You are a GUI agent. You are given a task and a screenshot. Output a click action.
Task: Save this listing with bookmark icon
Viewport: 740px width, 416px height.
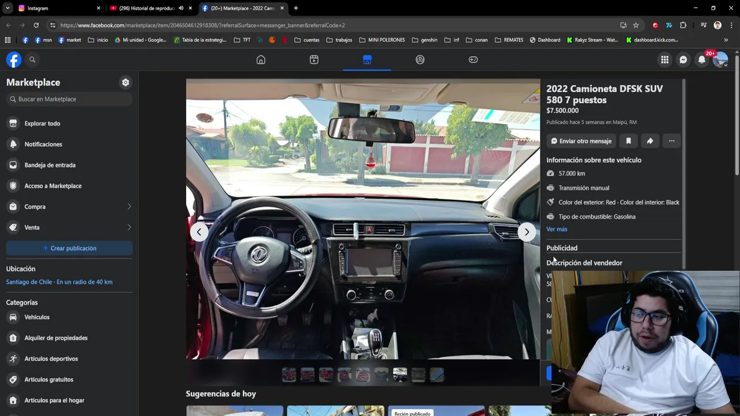click(628, 141)
